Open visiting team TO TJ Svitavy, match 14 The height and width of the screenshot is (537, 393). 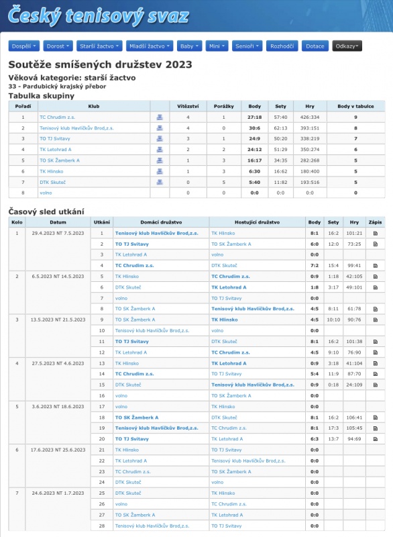point(227,374)
